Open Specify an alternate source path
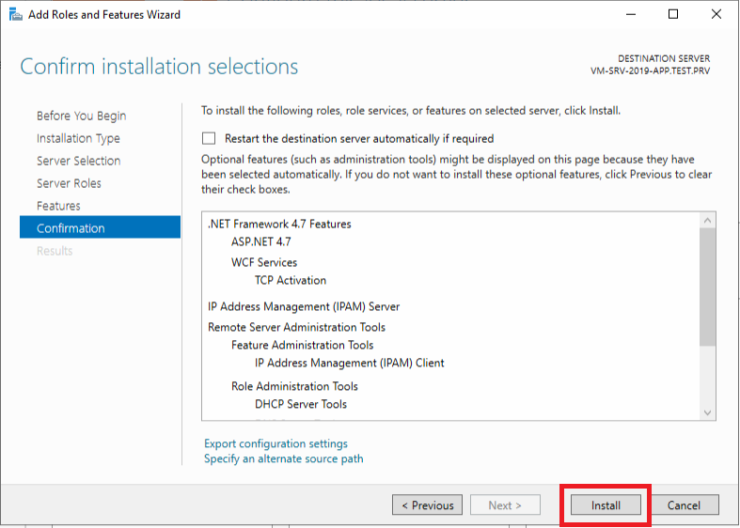Image resolution: width=740 pixels, height=528 pixels. click(284, 458)
